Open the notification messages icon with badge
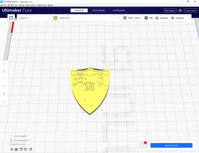Screen dimensions: 199x153 144,145
